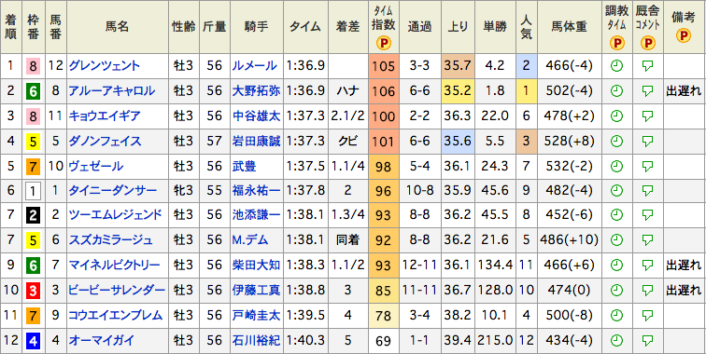This screenshot has width=706, height=354.
Task: Open training time clock icon for ビービーサレンダー
Action: tap(616, 291)
